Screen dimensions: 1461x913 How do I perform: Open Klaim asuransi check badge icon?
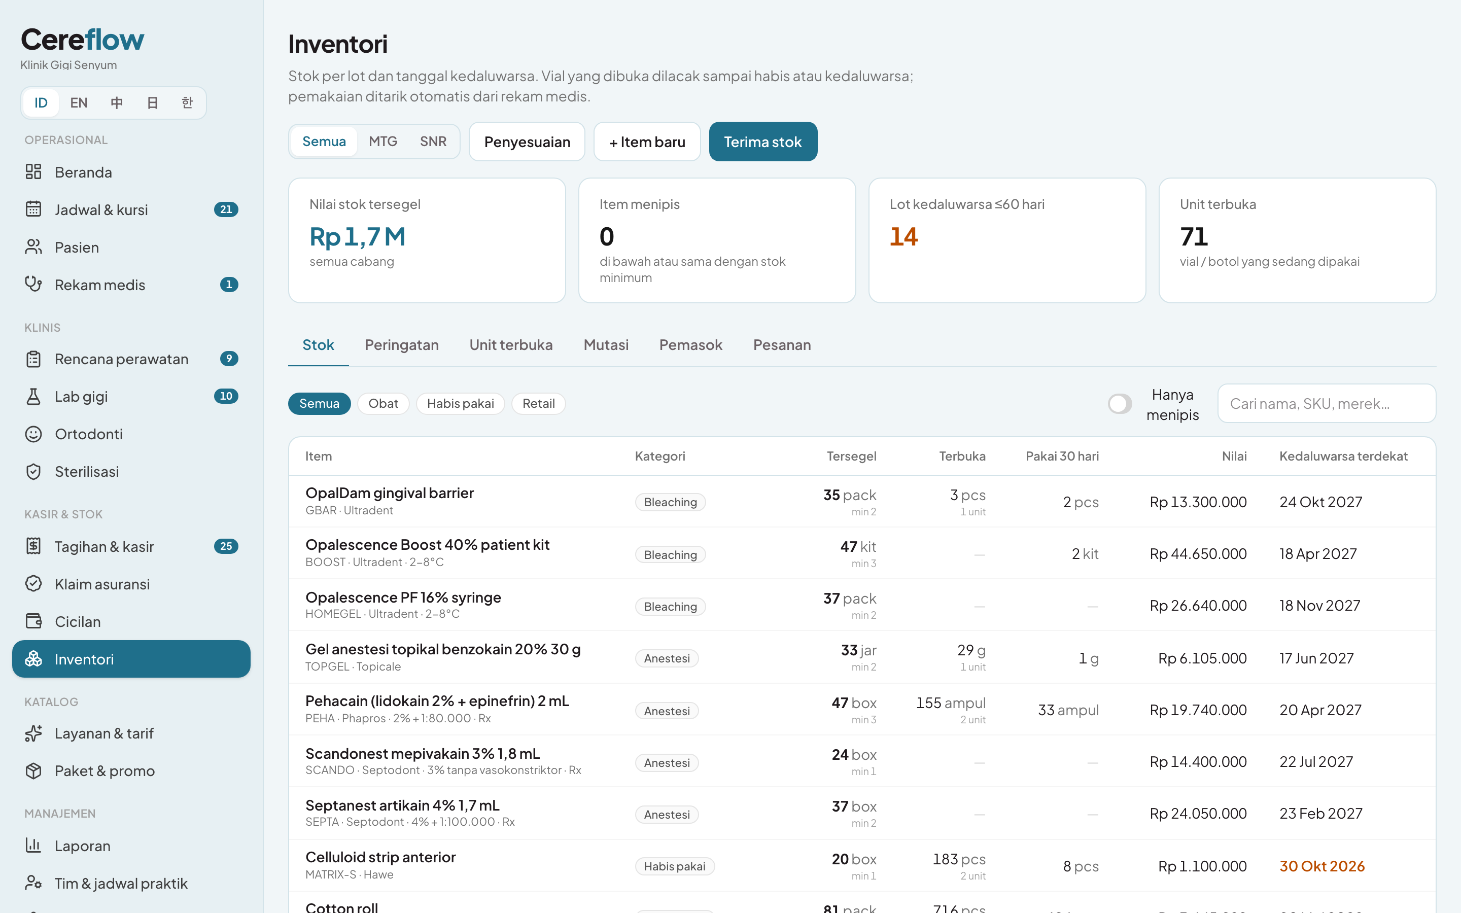pyautogui.click(x=33, y=584)
